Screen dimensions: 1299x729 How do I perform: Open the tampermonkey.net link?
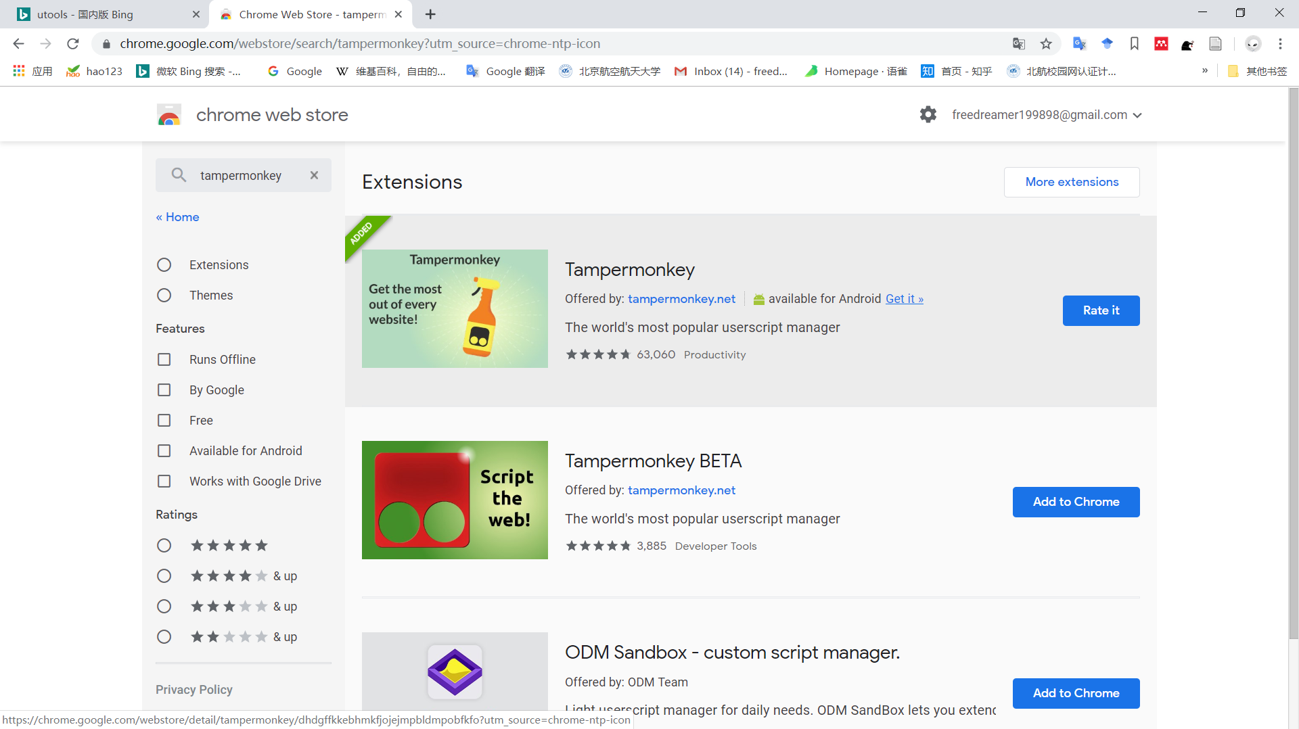coord(681,298)
